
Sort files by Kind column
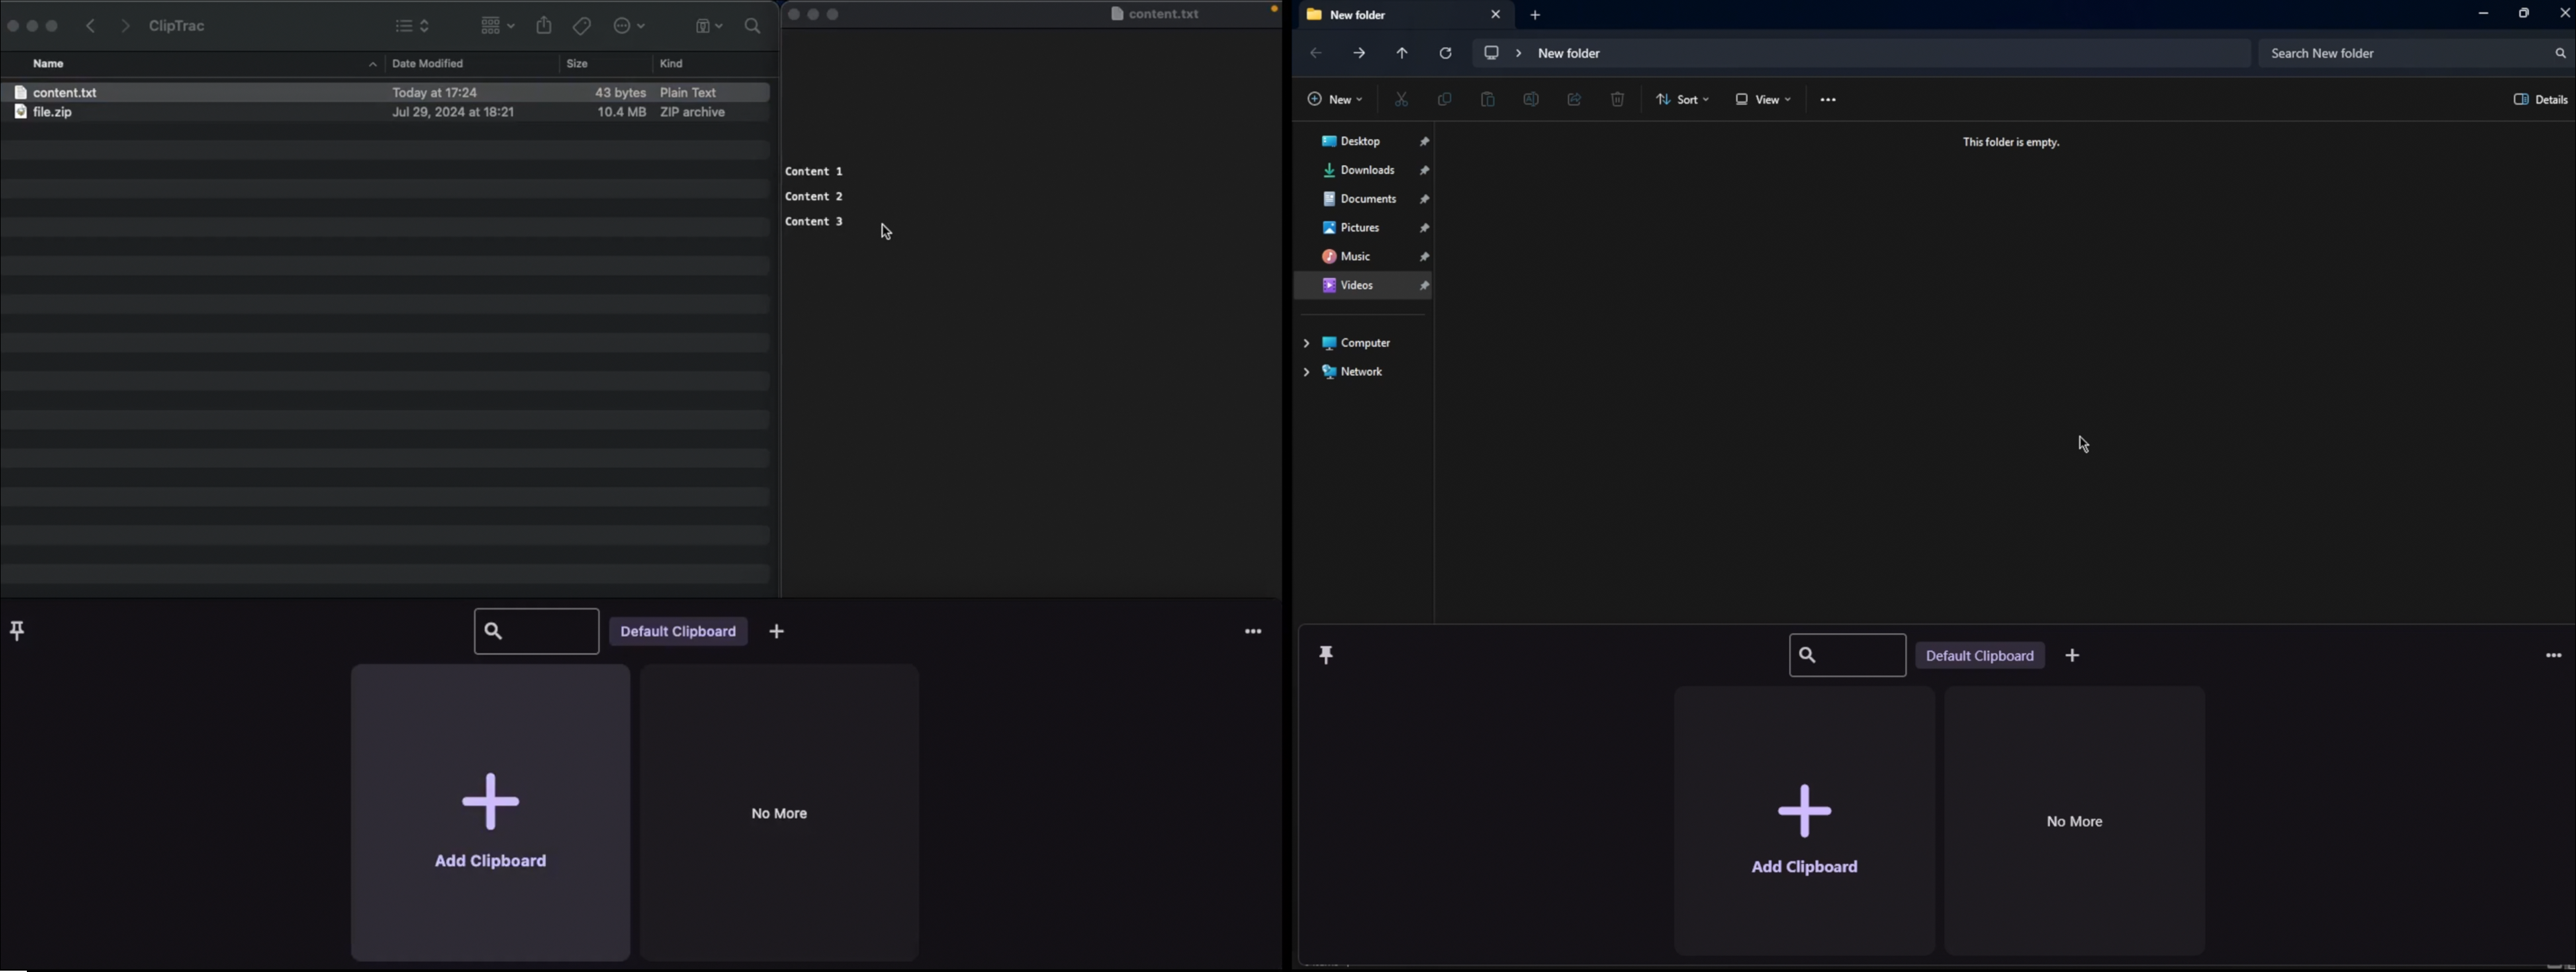click(x=671, y=64)
